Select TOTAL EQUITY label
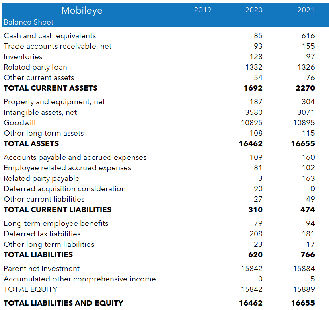This screenshot has width=329, height=310. coord(31,289)
